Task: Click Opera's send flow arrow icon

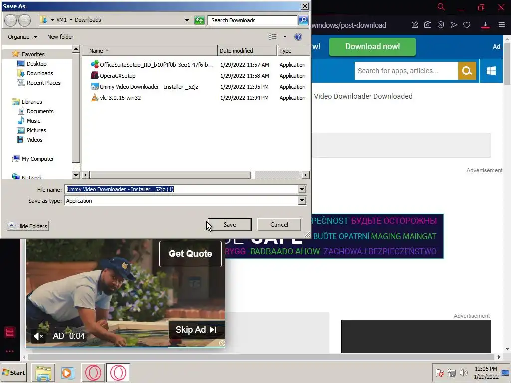Action: (x=454, y=25)
